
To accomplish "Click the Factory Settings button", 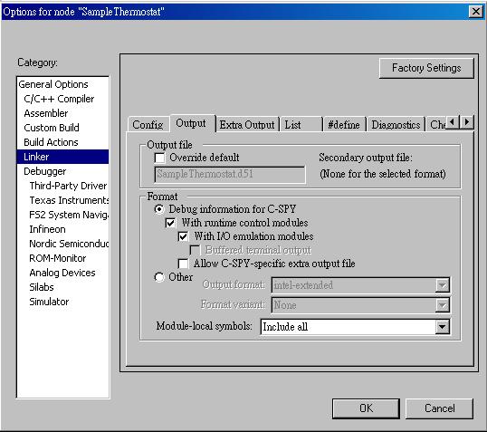I will pos(426,68).
